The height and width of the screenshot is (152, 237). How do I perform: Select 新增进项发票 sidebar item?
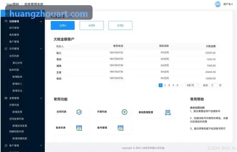tap(20, 126)
